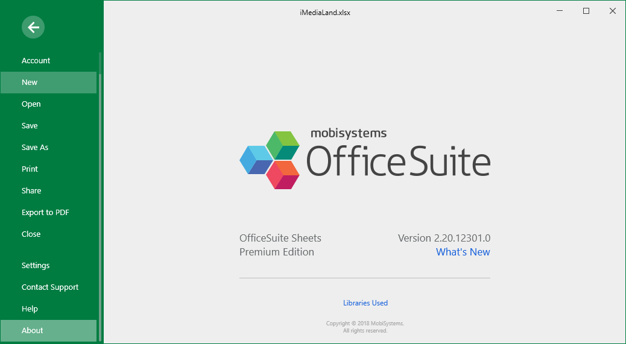Select the About menu item

pos(48,331)
